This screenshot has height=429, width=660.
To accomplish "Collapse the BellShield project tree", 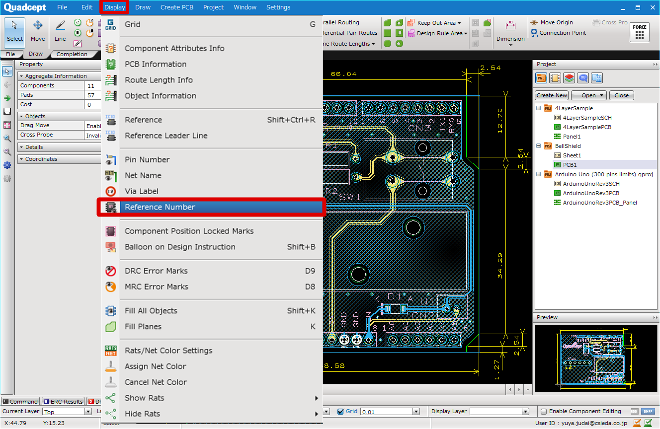I will pos(538,146).
